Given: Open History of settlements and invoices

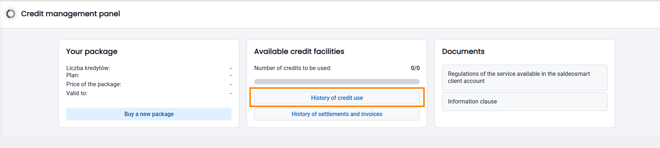Looking at the screenshot, I should coord(337,114).
